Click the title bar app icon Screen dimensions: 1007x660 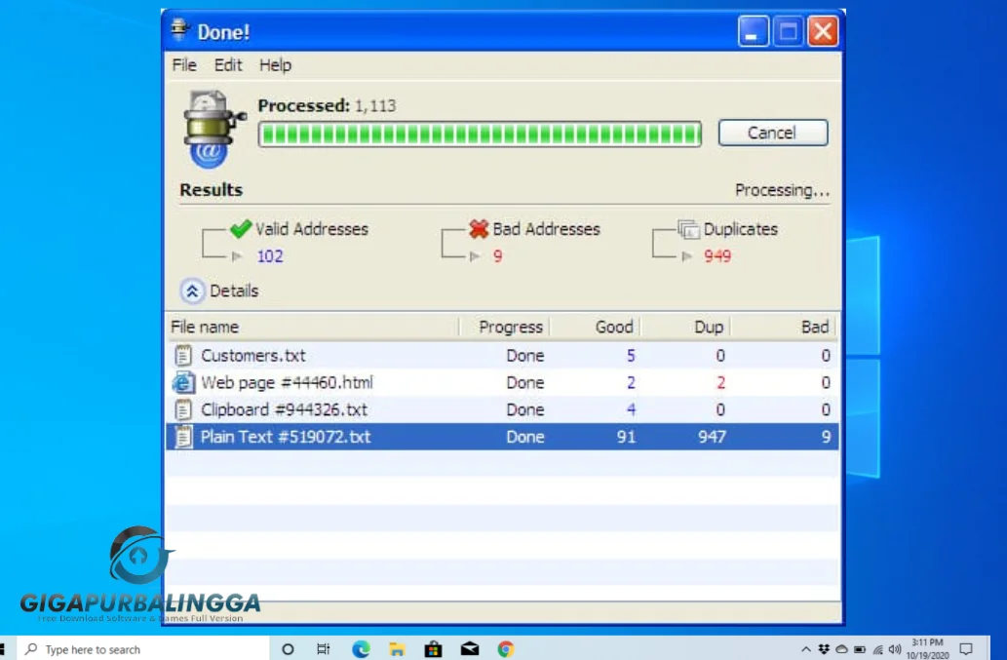179,30
